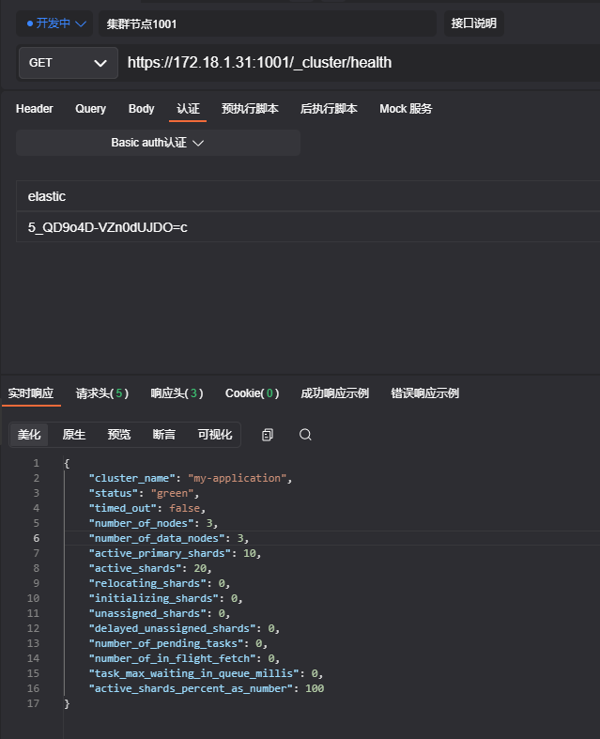Click the "relocating_shards" key
600x739 pixels.
point(147,583)
